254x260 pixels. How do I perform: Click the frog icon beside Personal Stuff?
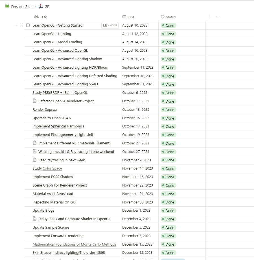coord(7,6)
